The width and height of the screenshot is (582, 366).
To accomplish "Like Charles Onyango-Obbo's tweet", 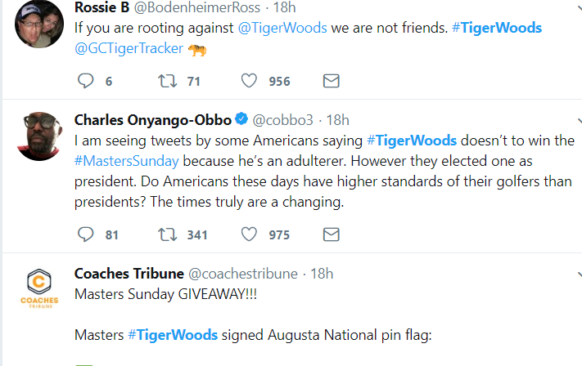I will point(250,234).
